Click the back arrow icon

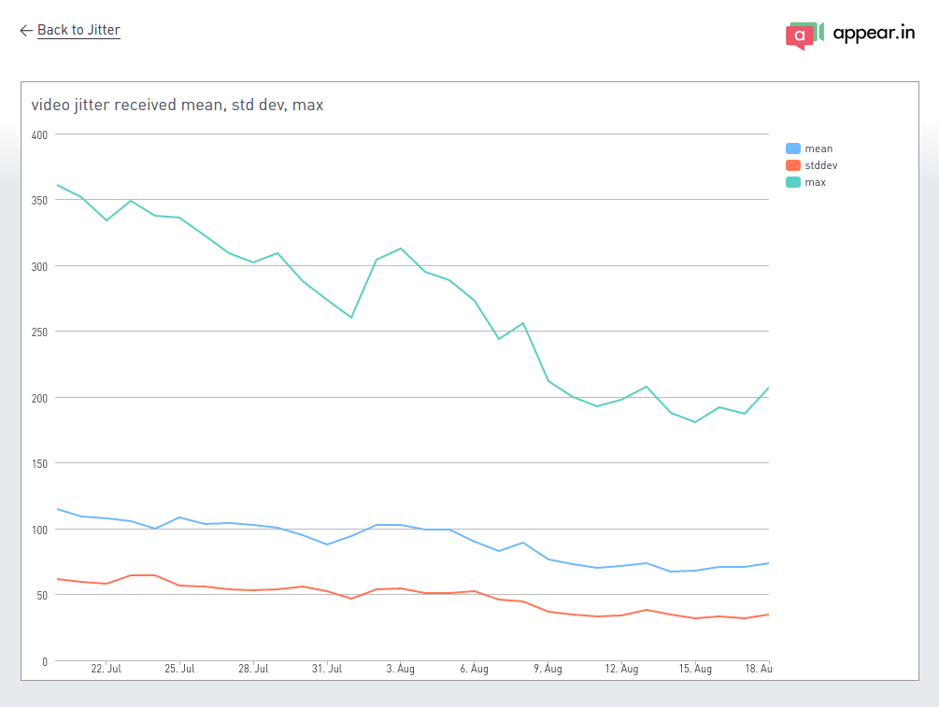26,31
